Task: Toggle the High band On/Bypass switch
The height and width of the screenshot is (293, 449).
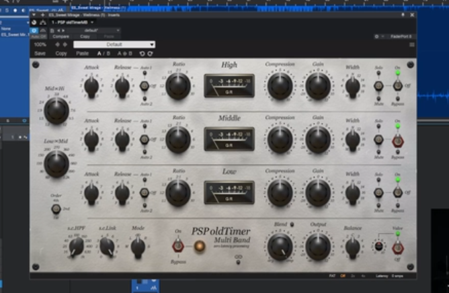Action: [x=397, y=85]
